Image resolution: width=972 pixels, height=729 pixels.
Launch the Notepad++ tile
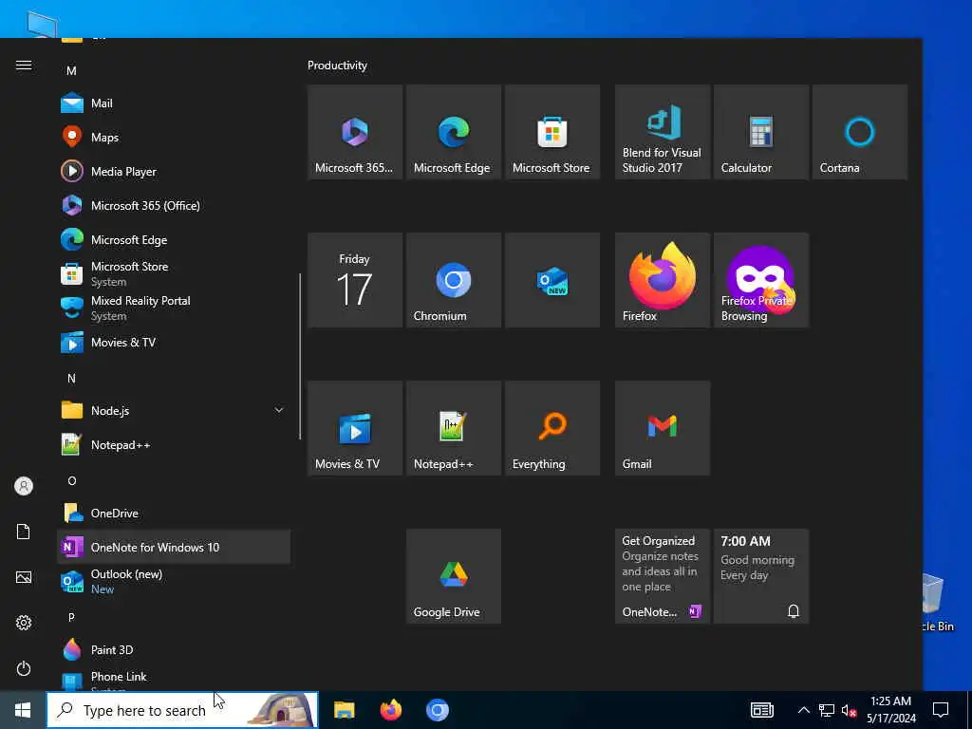pyautogui.click(x=453, y=428)
